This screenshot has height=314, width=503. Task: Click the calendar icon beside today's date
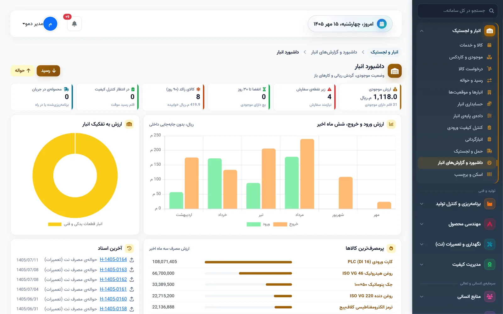click(x=382, y=24)
